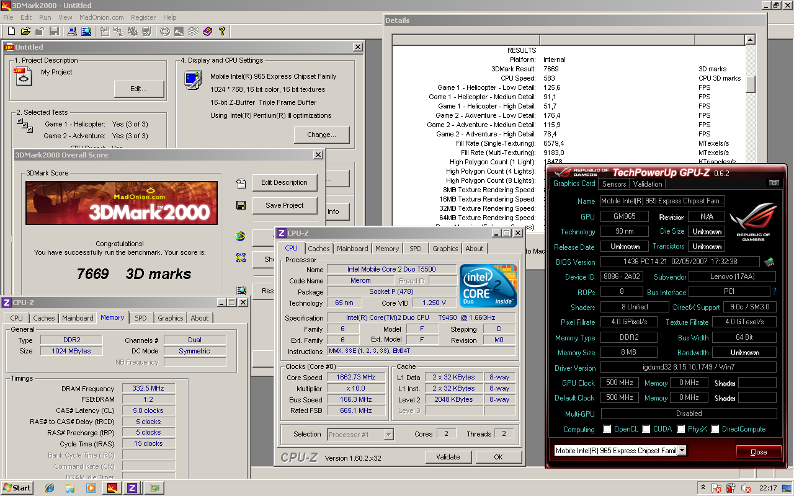Open the File menu in 3DMark2000

click(8, 17)
